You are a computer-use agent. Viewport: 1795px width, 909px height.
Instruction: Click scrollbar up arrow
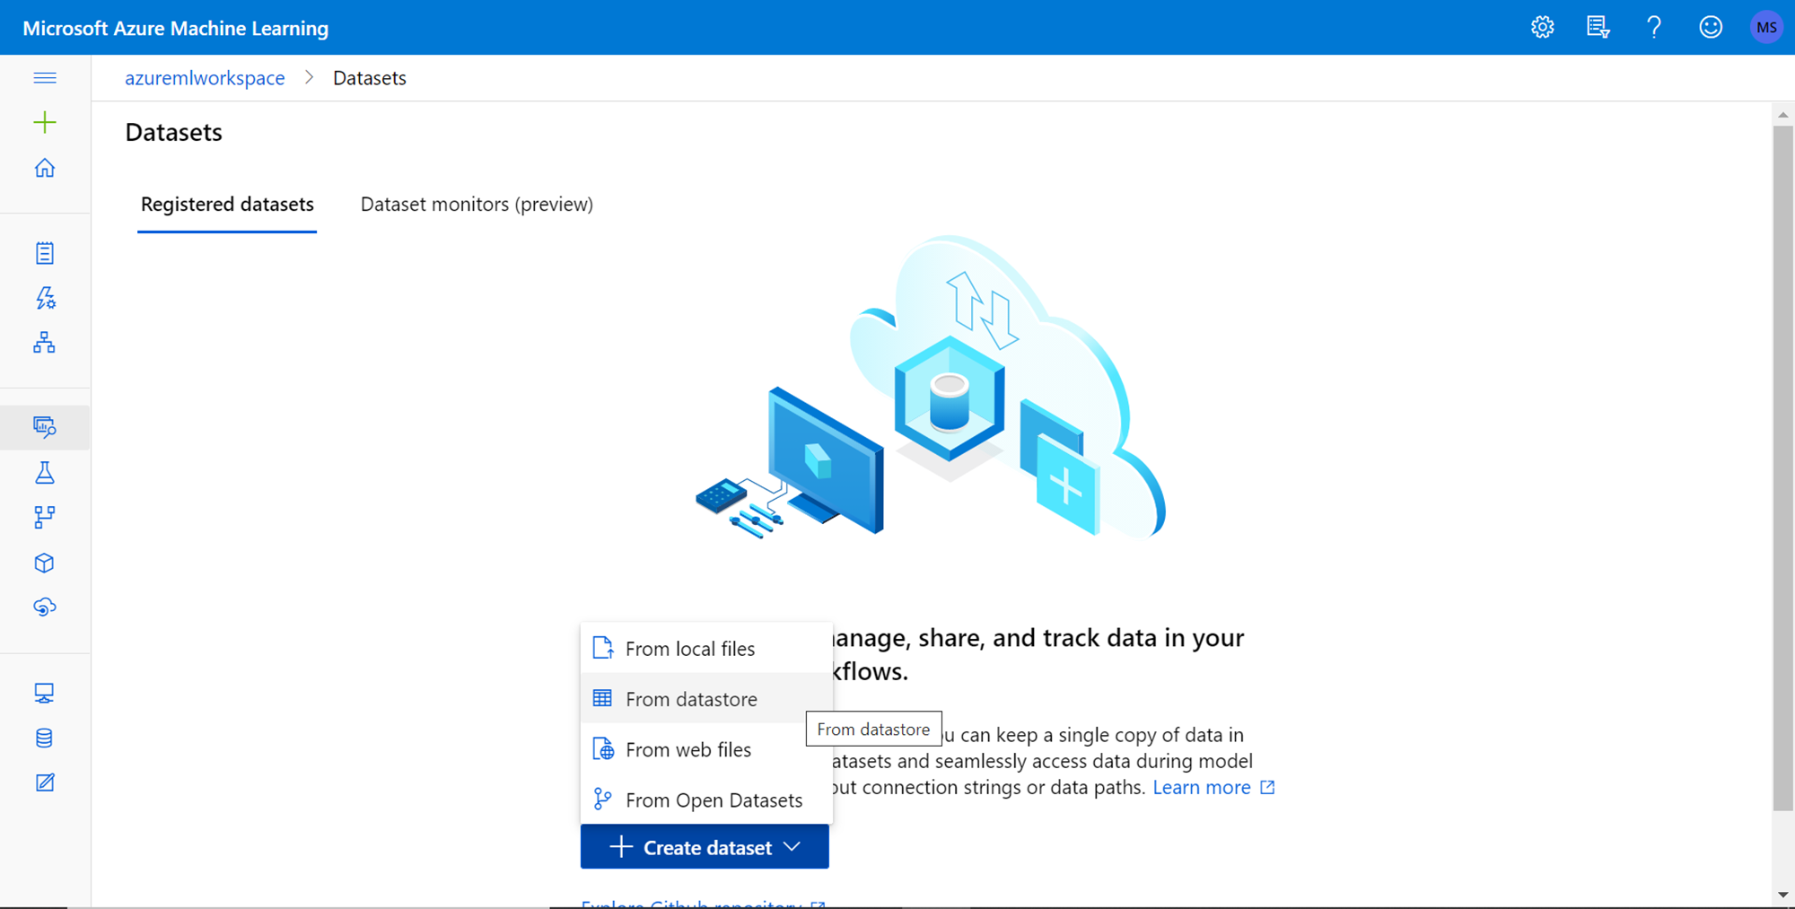(1782, 115)
